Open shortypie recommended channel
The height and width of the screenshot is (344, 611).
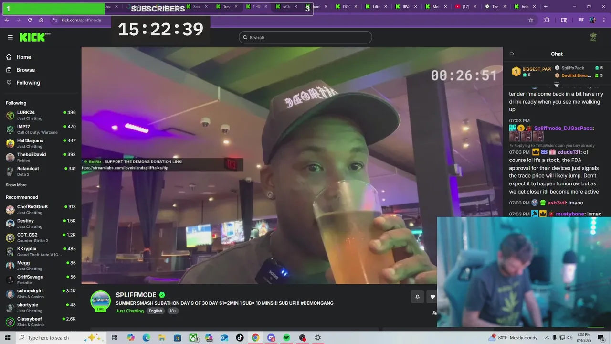click(x=41, y=308)
